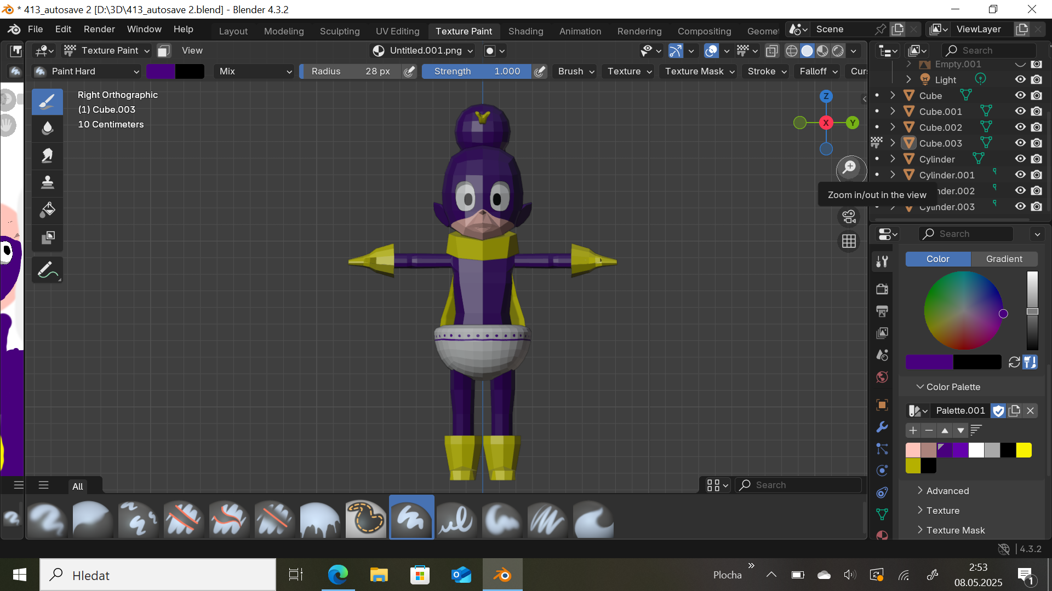1052x591 pixels.
Task: Hide Cube.001 in the viewport
Action: [1020, 111]
